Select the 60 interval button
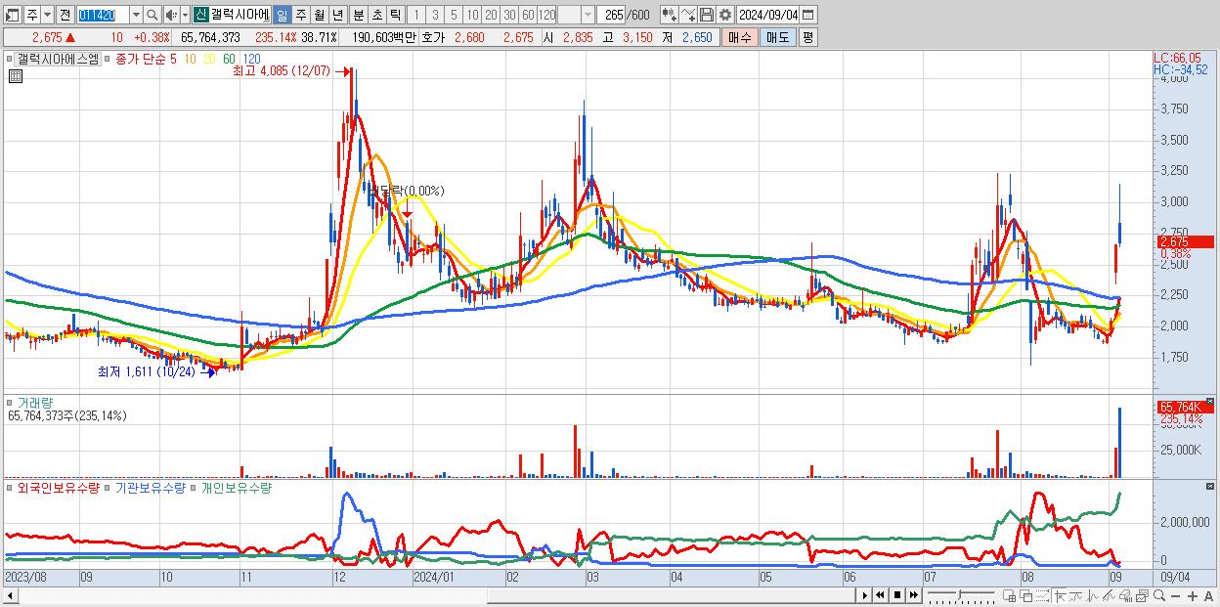 click(528, 15)
